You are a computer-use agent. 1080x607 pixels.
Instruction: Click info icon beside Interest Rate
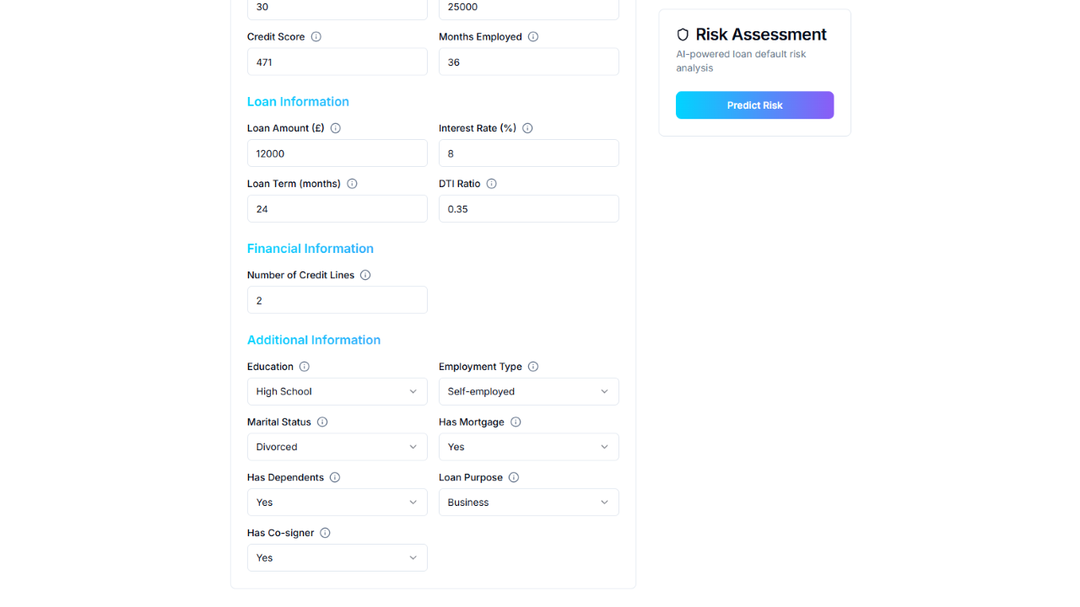[527, 128]
